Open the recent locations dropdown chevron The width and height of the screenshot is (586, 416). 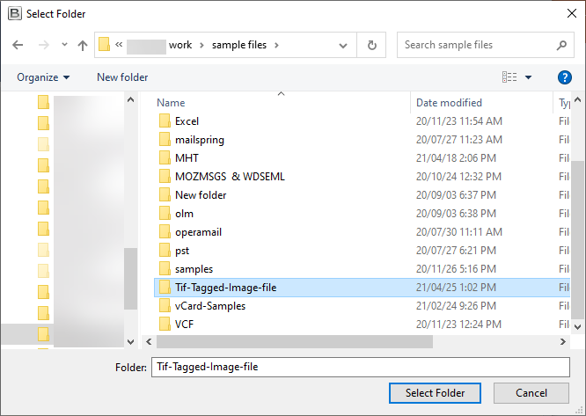click(x=64, y=45)
